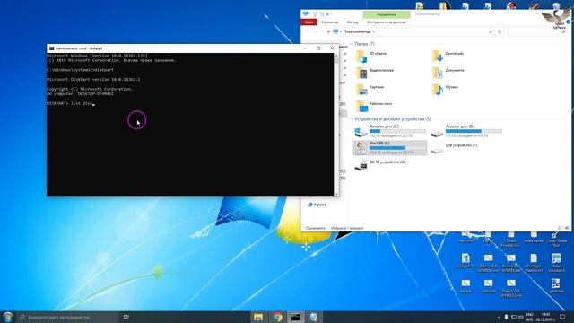Open the View ribbon tab
Image resolution: width=574 pixels, height=323 pixels.
point(352,22)
